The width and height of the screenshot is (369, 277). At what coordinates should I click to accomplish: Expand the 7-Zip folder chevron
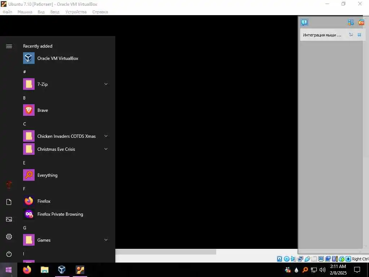coord(106,84)
